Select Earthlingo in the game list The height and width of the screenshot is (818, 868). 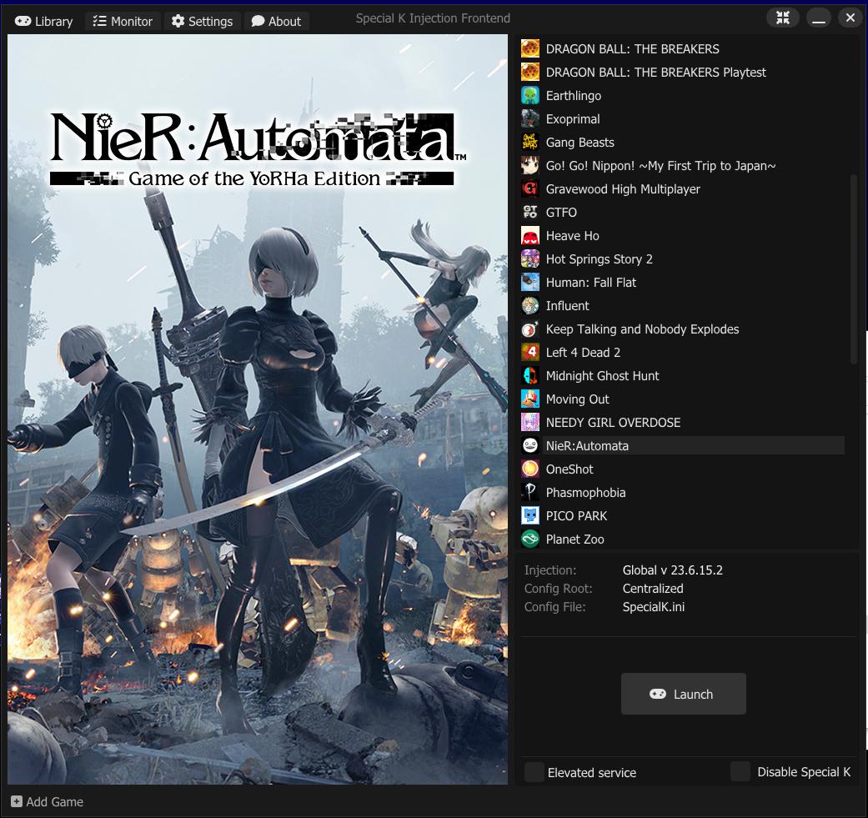tap(573, 95)
